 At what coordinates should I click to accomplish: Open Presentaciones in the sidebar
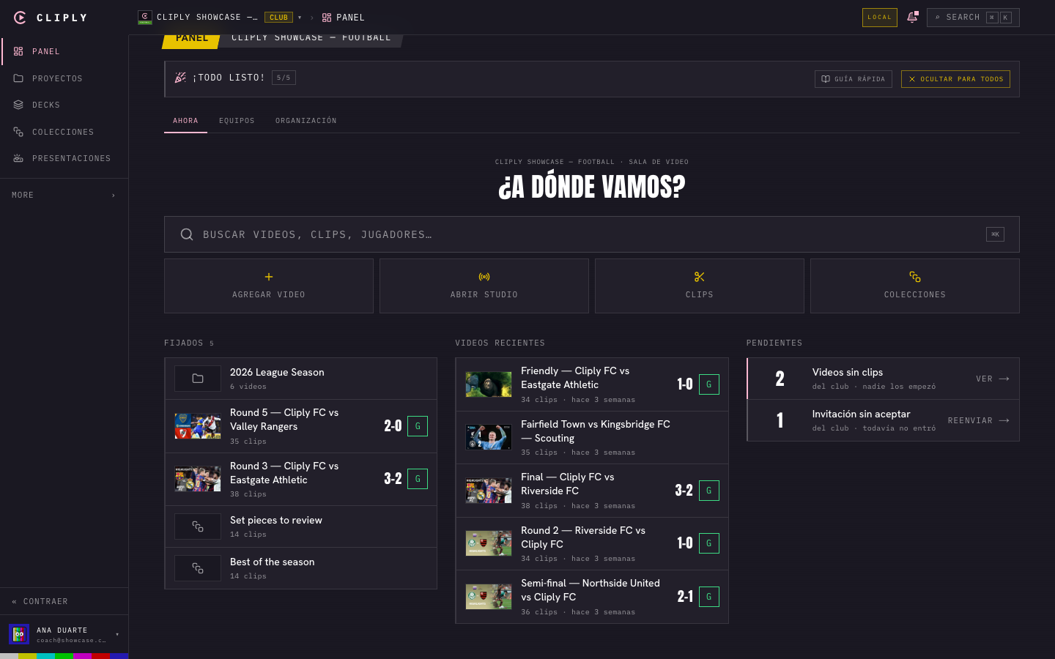[x=64, y=158]
